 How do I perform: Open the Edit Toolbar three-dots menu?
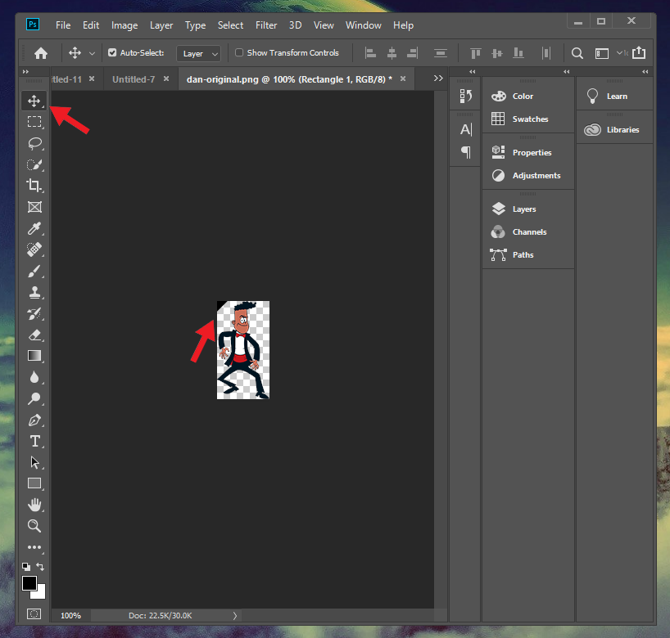[34, 547]
